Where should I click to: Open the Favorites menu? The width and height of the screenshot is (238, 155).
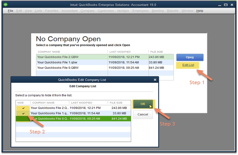pyautogui.click(x=51, y=11)
